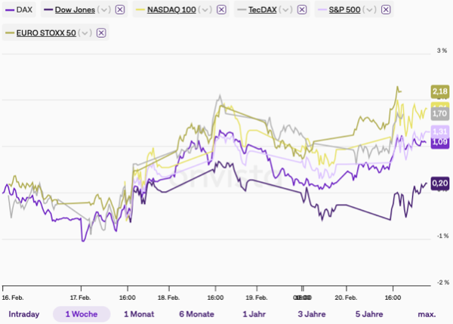The height and width of the screenshot is (324, 453).
Task: Click the EURO STOXX 50 value label 2,18
Action: (x=439, y=91)
